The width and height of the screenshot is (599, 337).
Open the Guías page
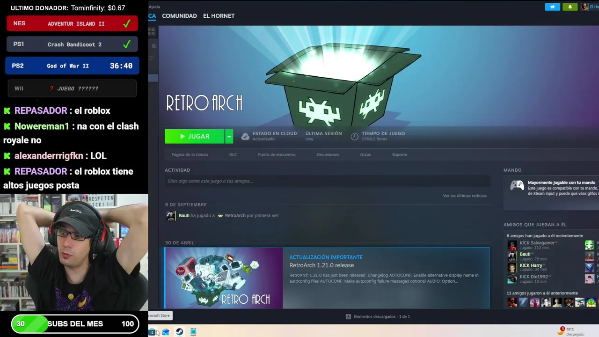click(x=365, y=154)
